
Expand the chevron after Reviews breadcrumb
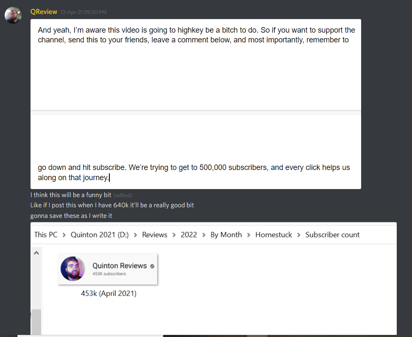tap(174, 235)
